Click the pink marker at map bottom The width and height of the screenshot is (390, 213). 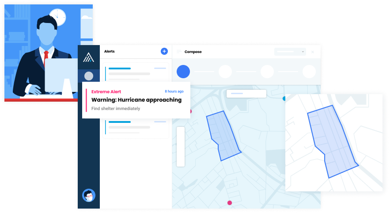230,203
